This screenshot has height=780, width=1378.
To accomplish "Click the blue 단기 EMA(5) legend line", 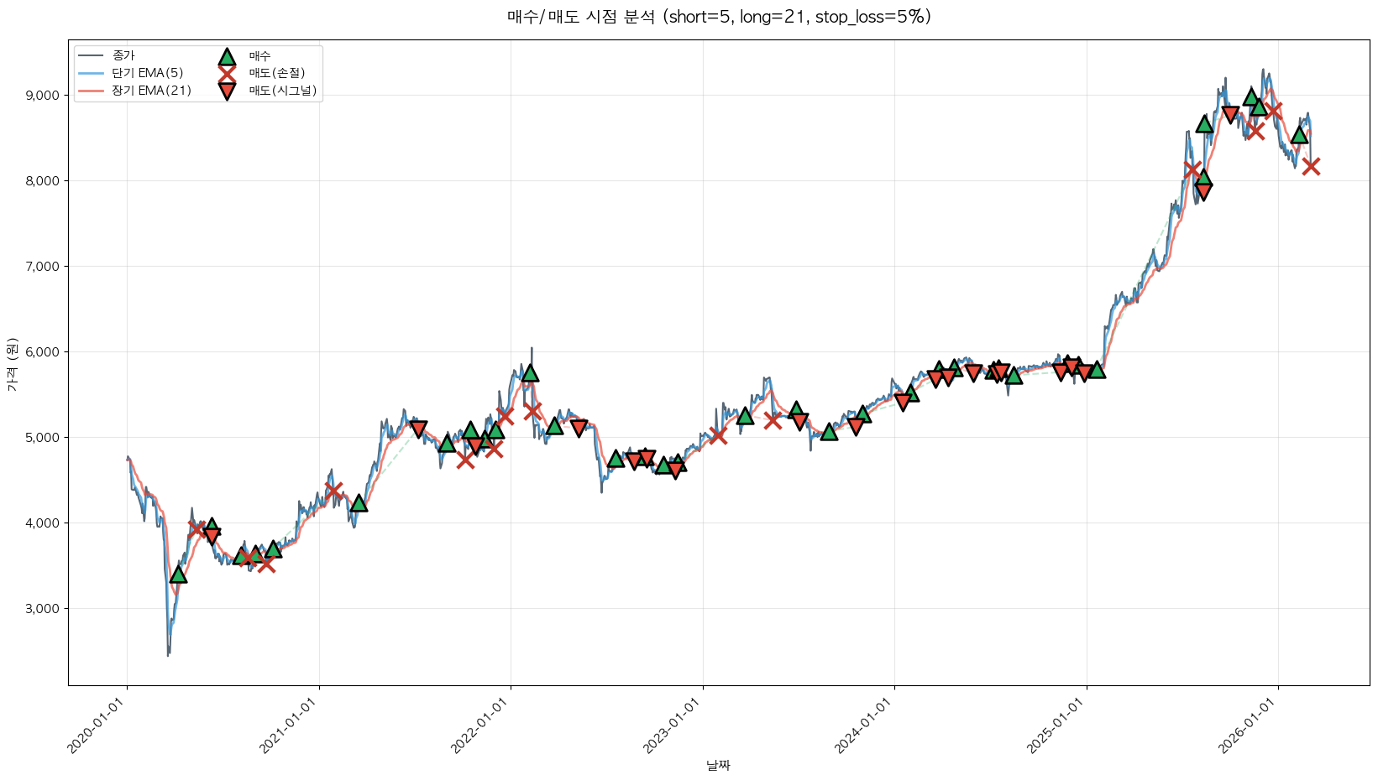I will click(x=91, y=74).
